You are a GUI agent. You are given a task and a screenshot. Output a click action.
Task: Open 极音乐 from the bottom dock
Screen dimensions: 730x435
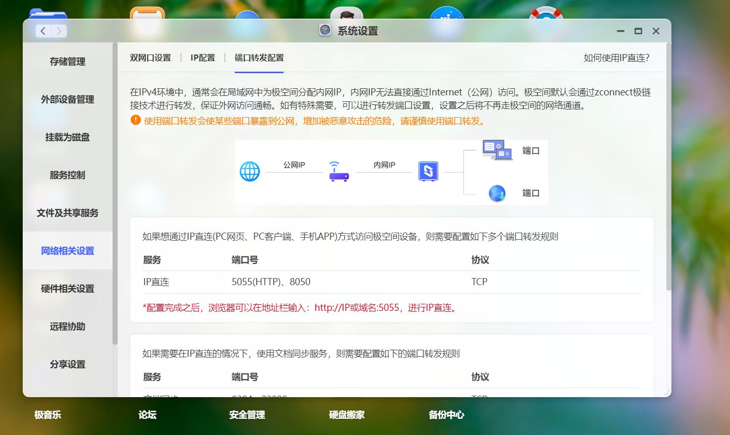pos(47,415)
